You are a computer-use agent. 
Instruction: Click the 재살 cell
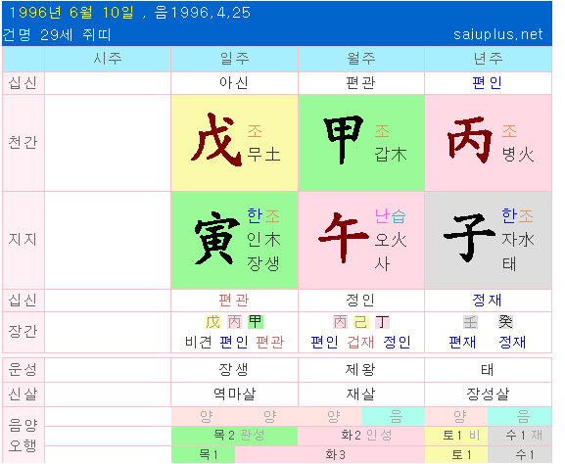tap(361, 394)
